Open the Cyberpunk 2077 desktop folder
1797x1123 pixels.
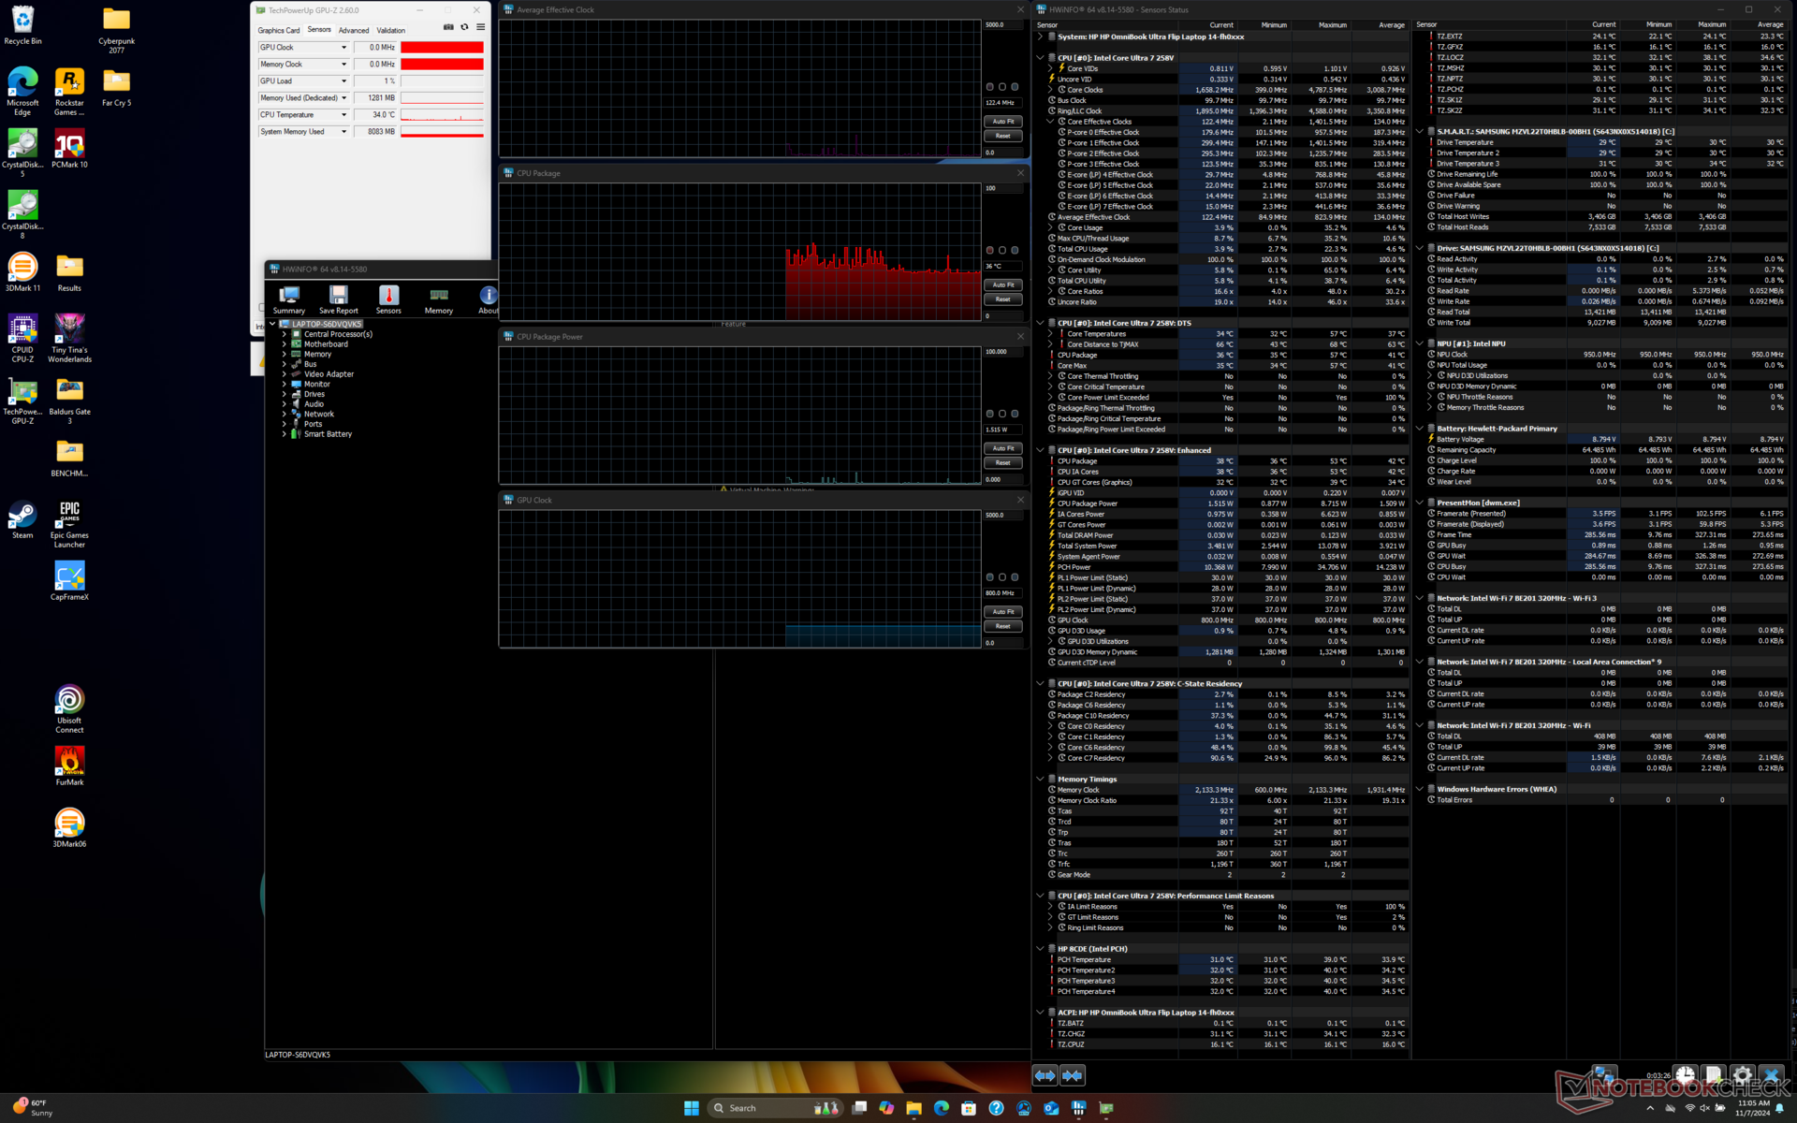[x=116, y=30]
